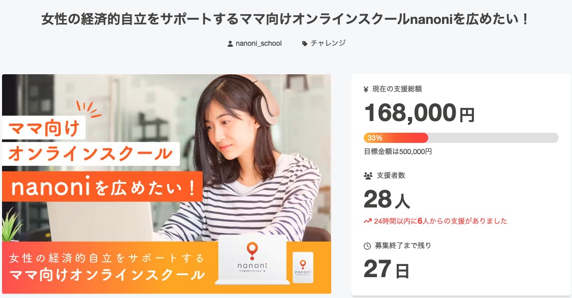Image resolution: width=572 pixels, height=298 pixels.
Task: Click the clock icon by 募集終了まで残り
Action: click(x=367, y=246)
